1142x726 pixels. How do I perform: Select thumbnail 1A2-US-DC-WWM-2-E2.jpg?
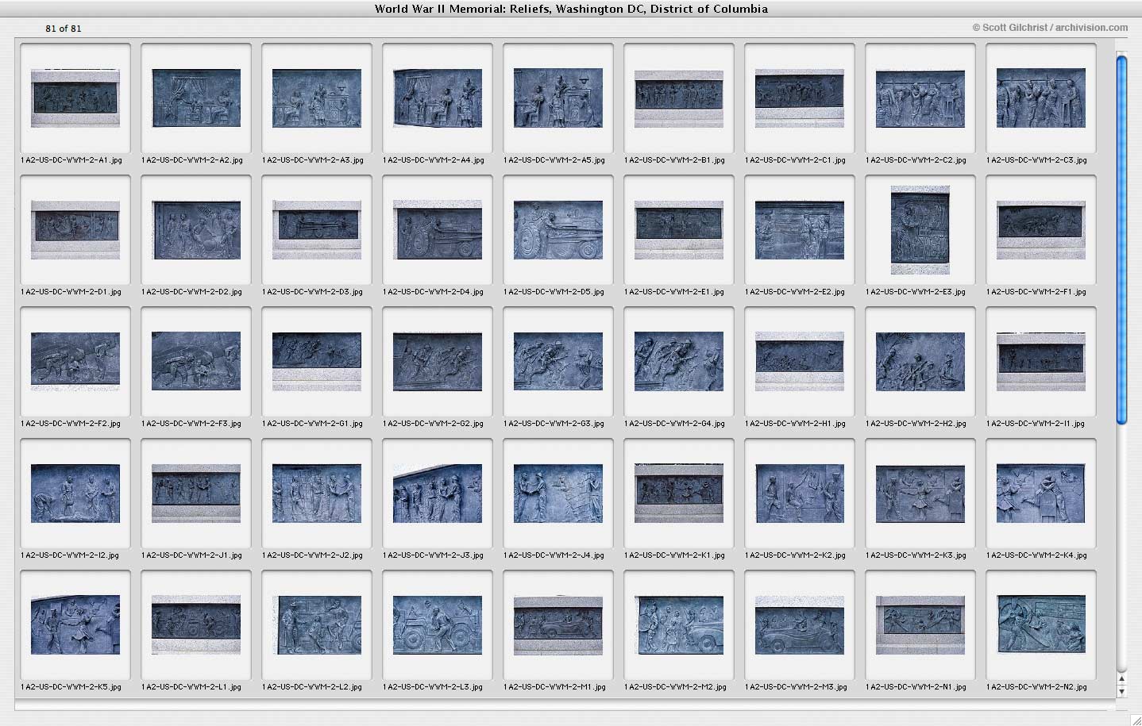coord(800,230)
